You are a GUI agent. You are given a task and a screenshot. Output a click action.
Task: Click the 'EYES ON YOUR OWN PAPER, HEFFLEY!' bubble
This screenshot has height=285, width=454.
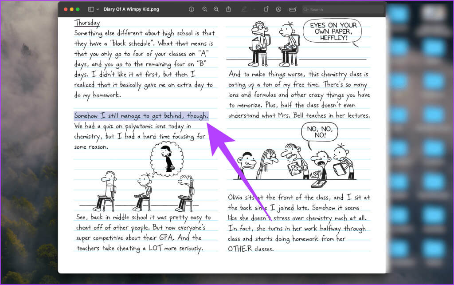pos(333,32)
